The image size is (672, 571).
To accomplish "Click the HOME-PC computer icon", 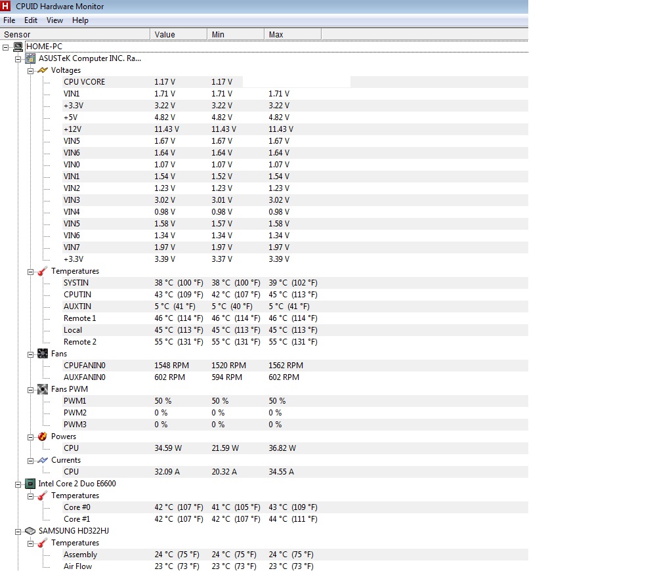I will (x=18, y=47).
